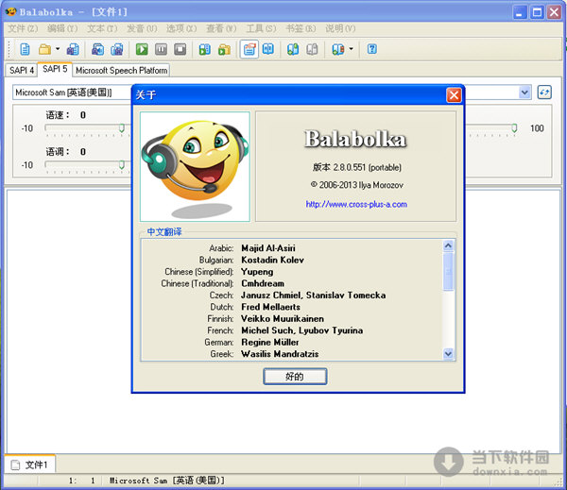The image size is (567, 490).
Task: Expand the voice list dropdown arrow
Action: click(524, 93)
